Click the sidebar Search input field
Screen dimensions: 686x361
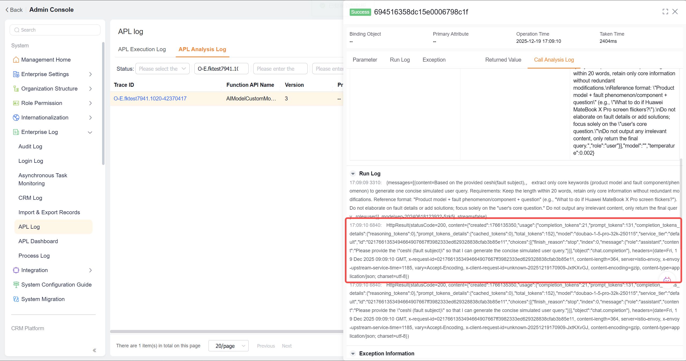(55, 30)
